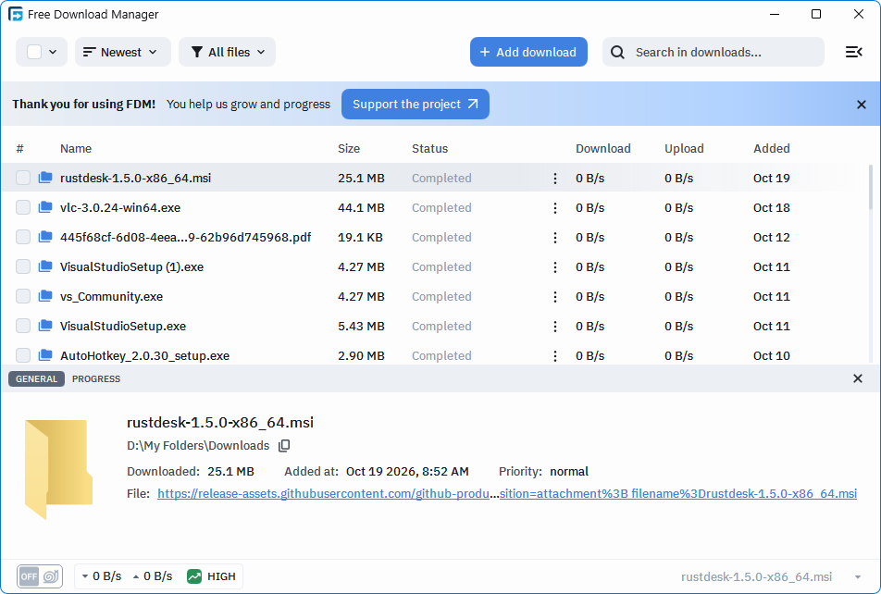Open three-dot menu for vlc-3.0.24-win64.exe
This screenshot has height=594, width=881.
(x=555, y=208)
